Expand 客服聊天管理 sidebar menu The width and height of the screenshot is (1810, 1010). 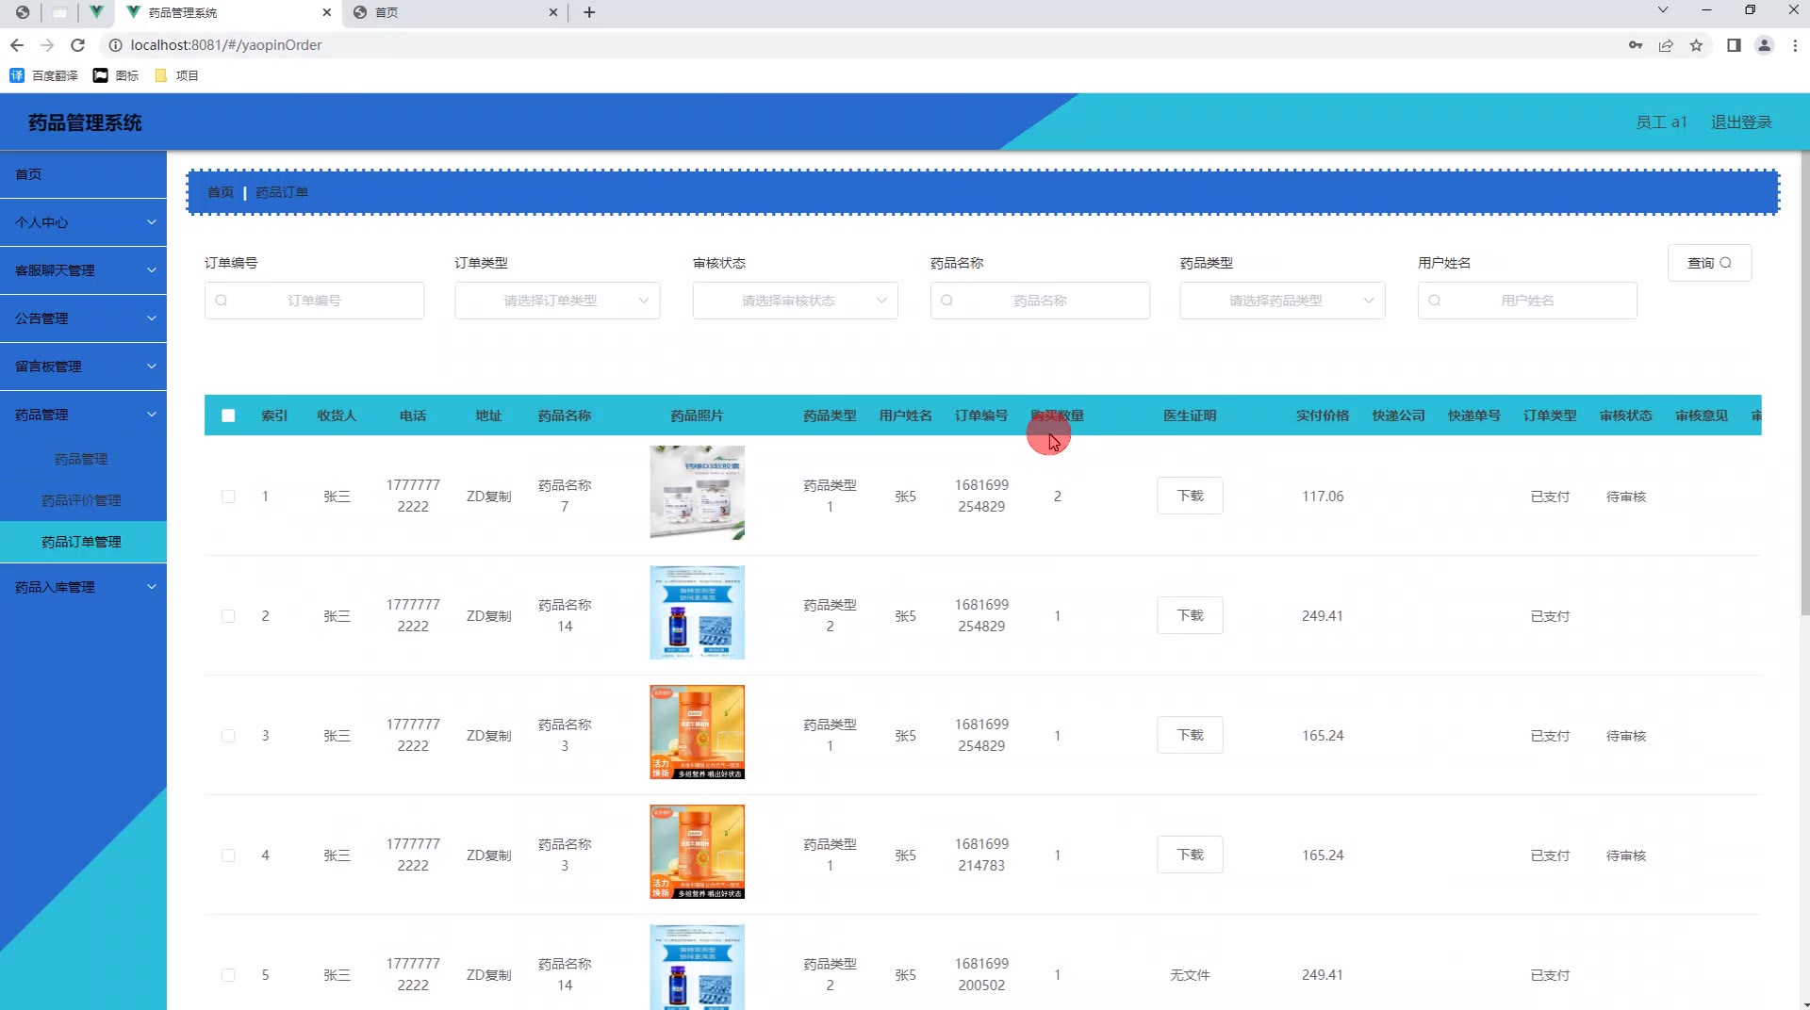tap(83, 270)
